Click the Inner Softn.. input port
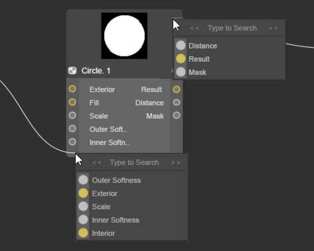The height and width of the screenshot is (251, 314). (72, 142)
